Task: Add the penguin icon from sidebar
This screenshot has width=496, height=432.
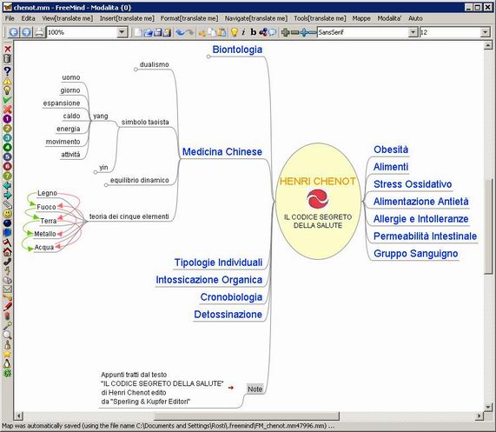Action: coord(7,364)
